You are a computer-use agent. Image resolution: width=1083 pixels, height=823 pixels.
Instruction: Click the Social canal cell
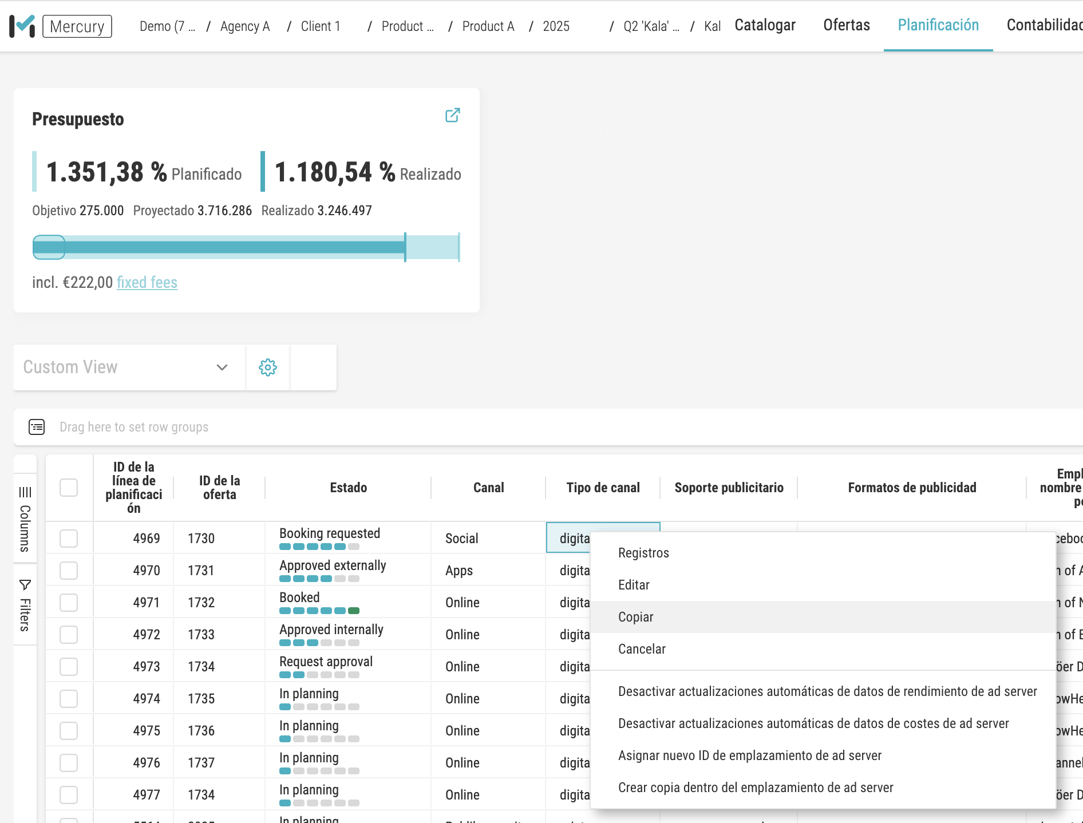(488, 538)
